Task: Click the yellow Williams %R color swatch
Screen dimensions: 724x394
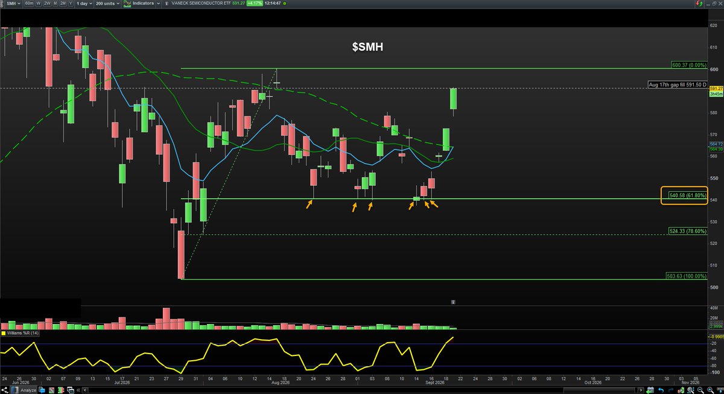Action: click(3, 332)
